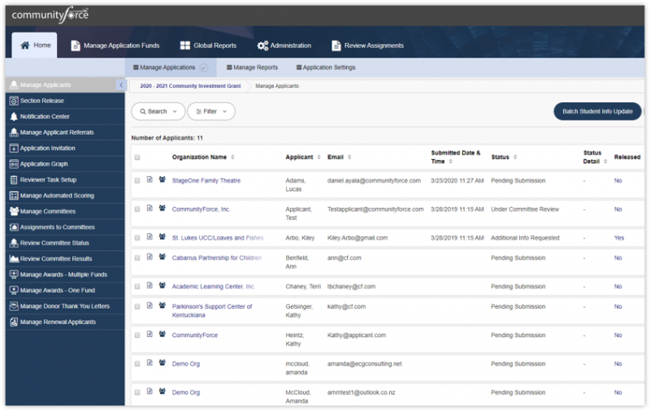The height and width of the screenshot is (411, 650).
Task: Click the document icon in StageOne Family Theatre row
Action: 149,180
